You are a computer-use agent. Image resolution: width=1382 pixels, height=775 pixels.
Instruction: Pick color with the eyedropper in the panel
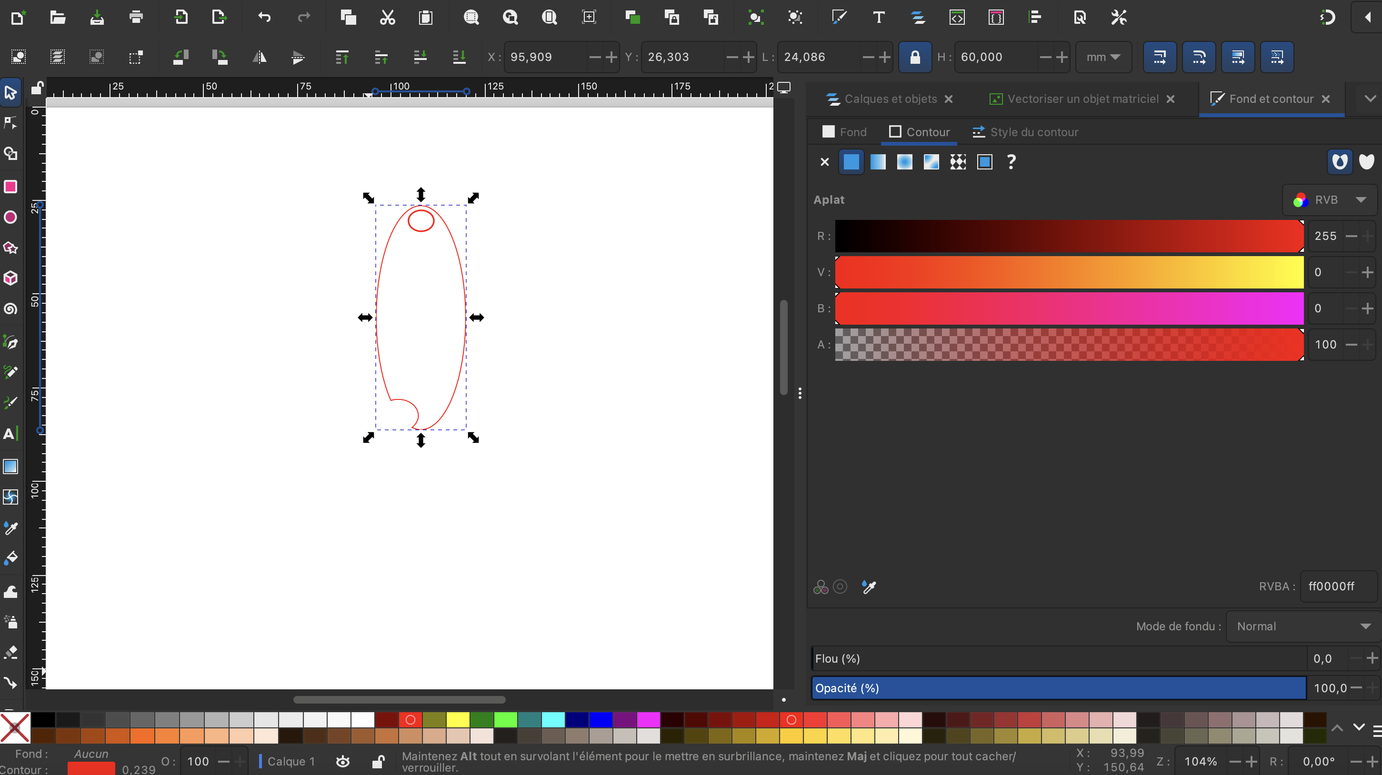pos(869,587)
